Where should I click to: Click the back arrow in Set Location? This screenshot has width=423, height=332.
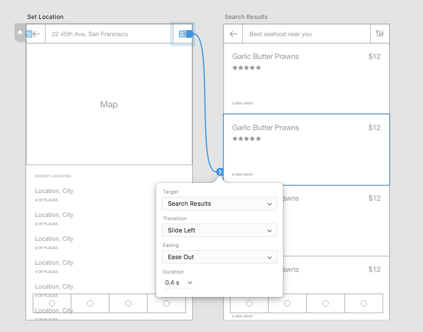(37, 34)
